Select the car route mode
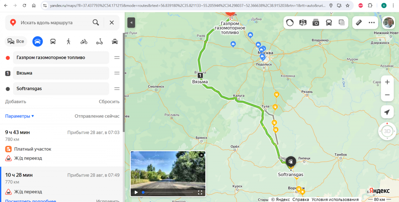The width and height of the screenshot is (399, 202). pyautogui.click(x=38, y=41)
